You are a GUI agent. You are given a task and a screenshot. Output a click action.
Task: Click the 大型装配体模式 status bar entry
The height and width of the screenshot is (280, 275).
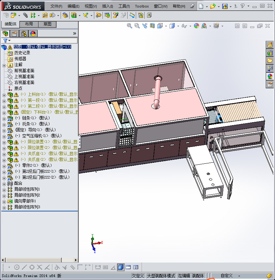pyautogui.click(x=161, y=276)
